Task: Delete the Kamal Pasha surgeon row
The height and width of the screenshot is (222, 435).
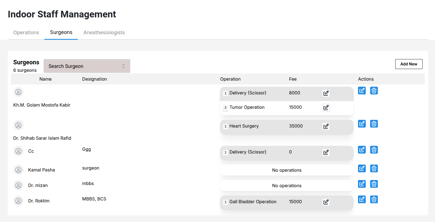Action: (x=374, y=168)
